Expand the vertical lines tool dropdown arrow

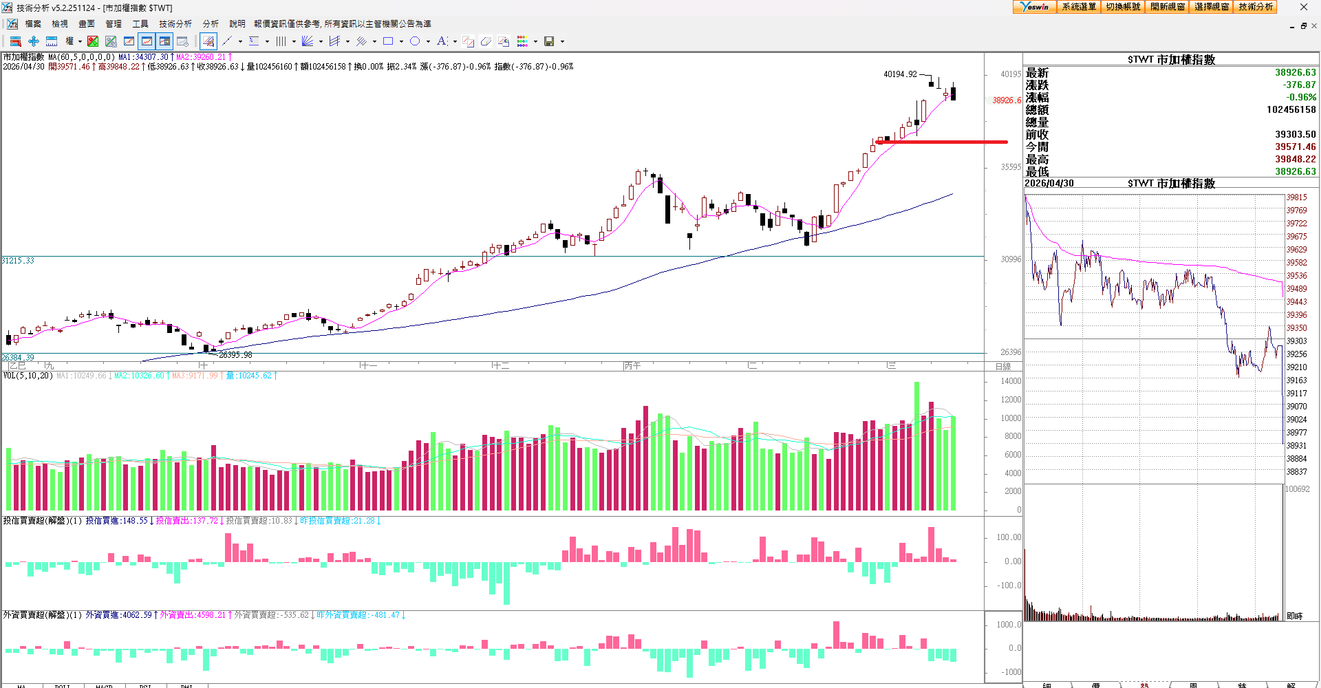294,41
